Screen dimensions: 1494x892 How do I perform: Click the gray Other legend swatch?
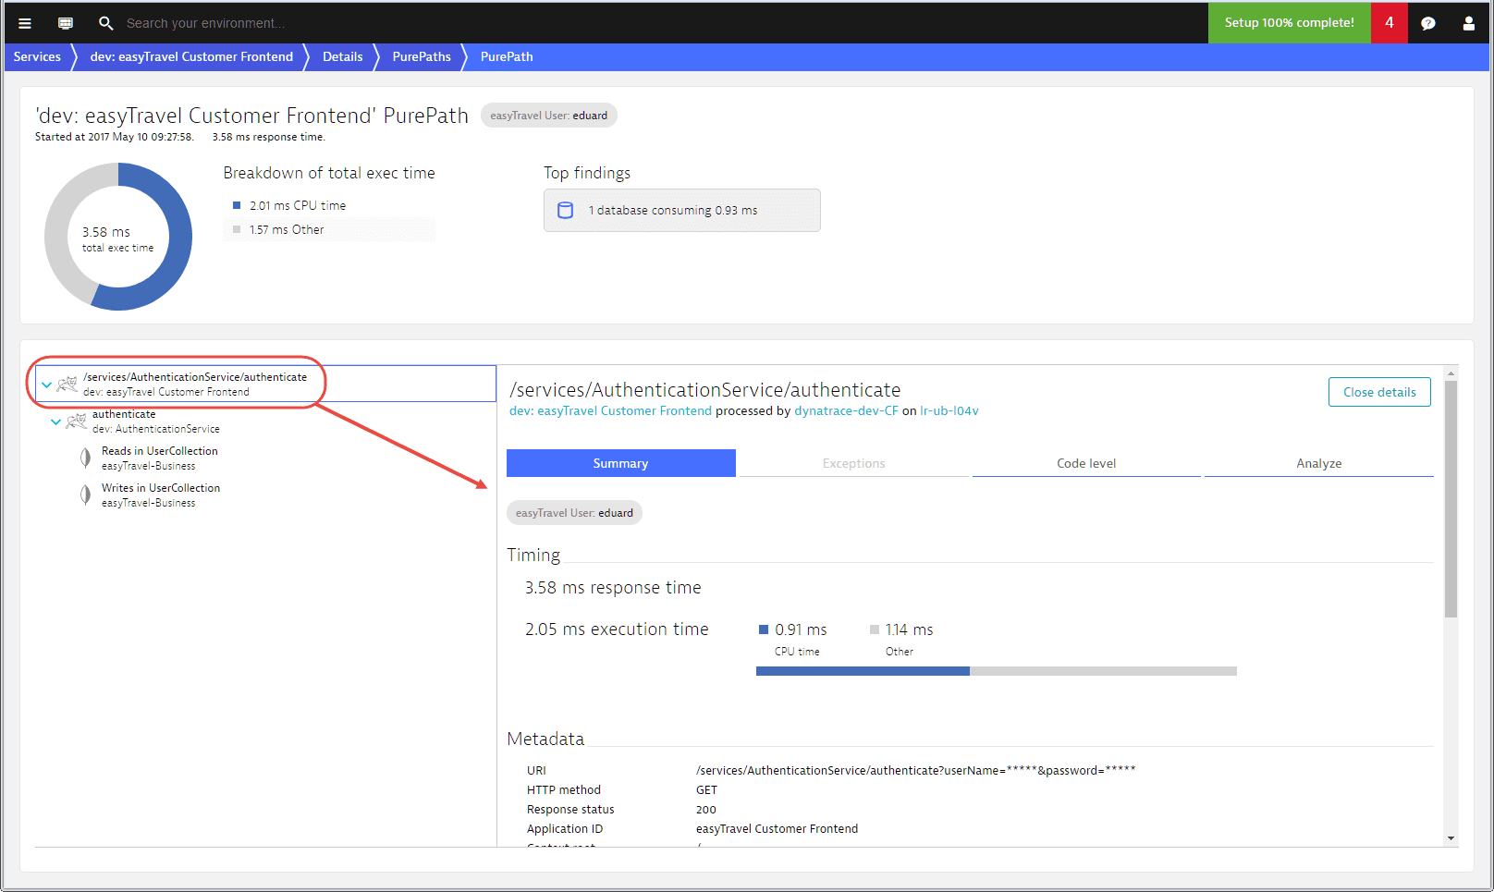[237, 229]
